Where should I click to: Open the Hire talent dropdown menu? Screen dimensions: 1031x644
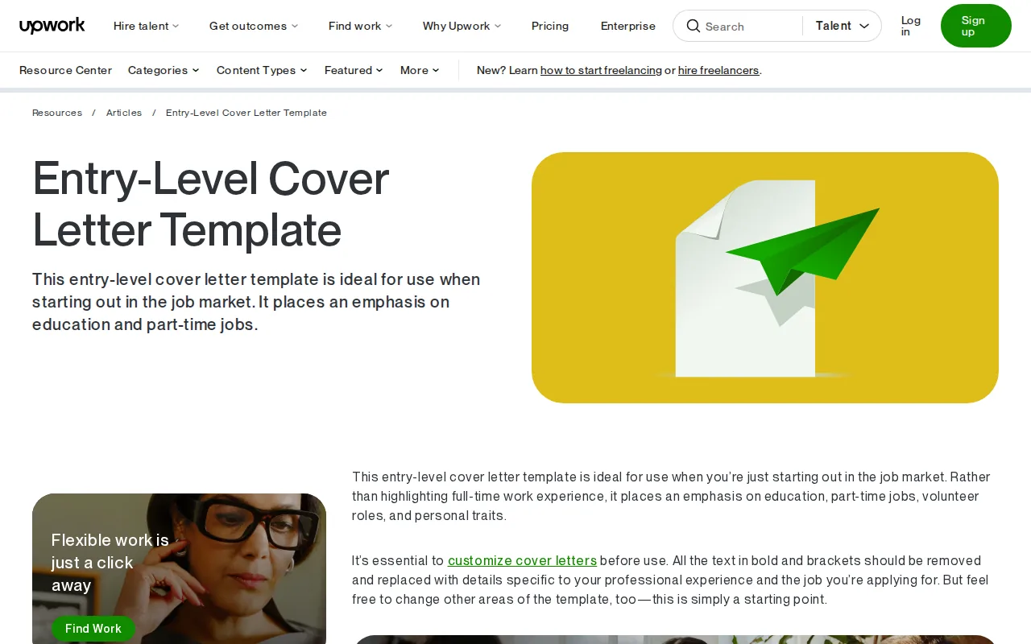click(147, 26)
